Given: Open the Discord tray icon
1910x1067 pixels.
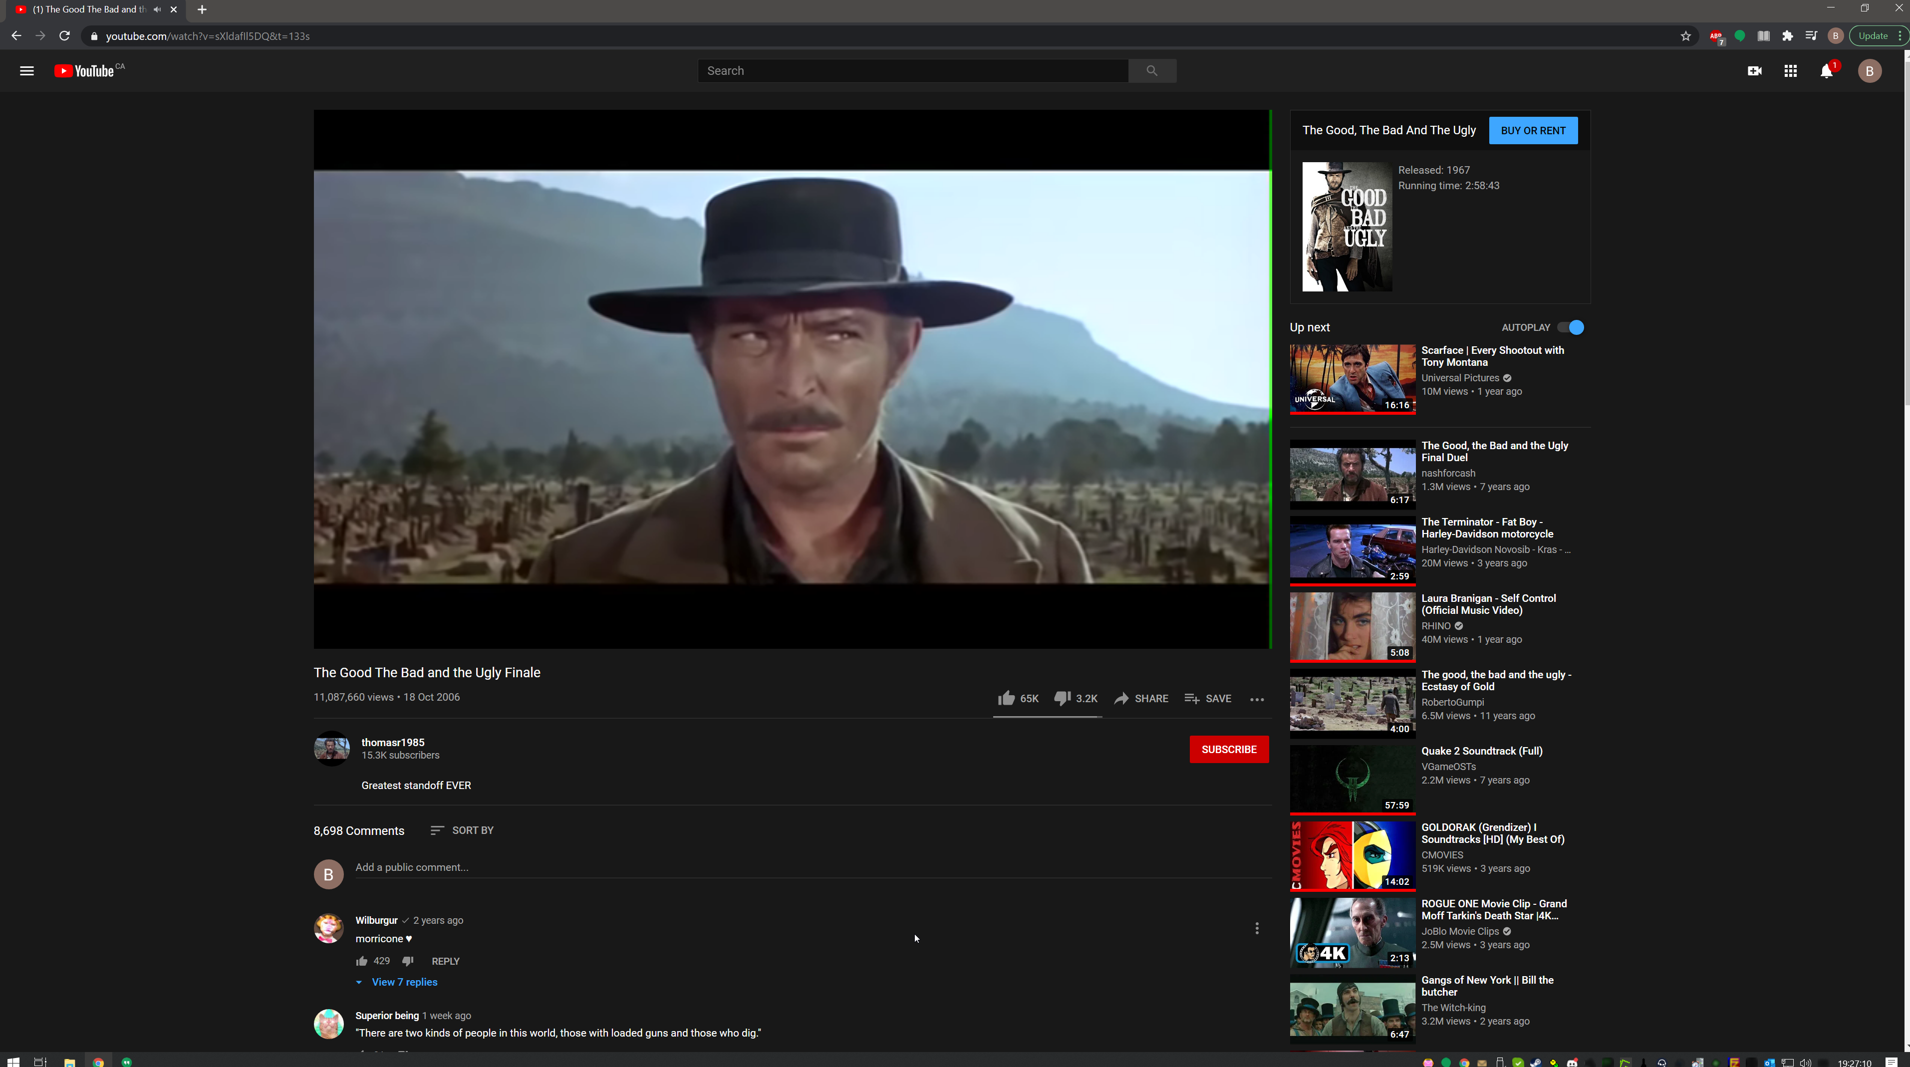Looking at the screenshot, I should pos(1572,1062).
